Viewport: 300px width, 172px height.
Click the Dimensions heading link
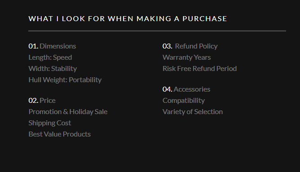(58, 46)
